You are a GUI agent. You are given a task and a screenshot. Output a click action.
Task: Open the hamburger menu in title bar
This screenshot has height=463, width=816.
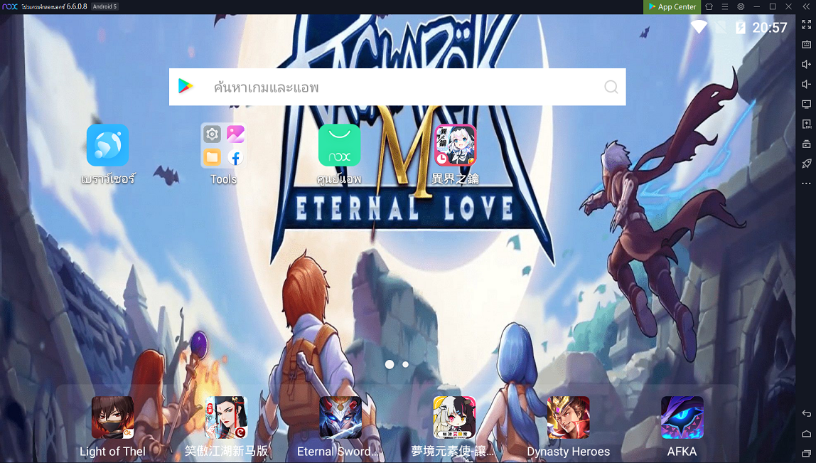click(x=724, y=6)
